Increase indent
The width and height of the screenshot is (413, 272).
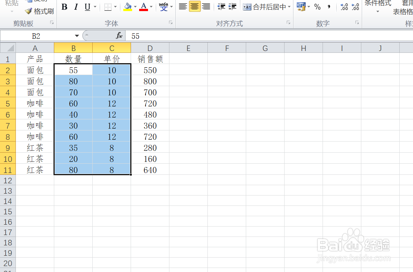(x=232, y=7)
